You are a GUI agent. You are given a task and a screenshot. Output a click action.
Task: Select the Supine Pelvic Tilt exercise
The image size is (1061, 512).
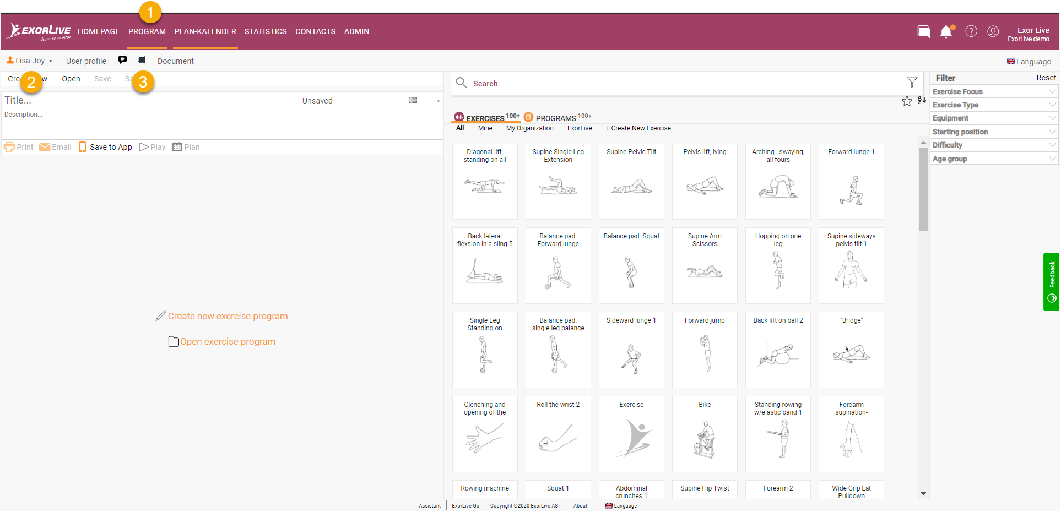click(x=631, y=182)
